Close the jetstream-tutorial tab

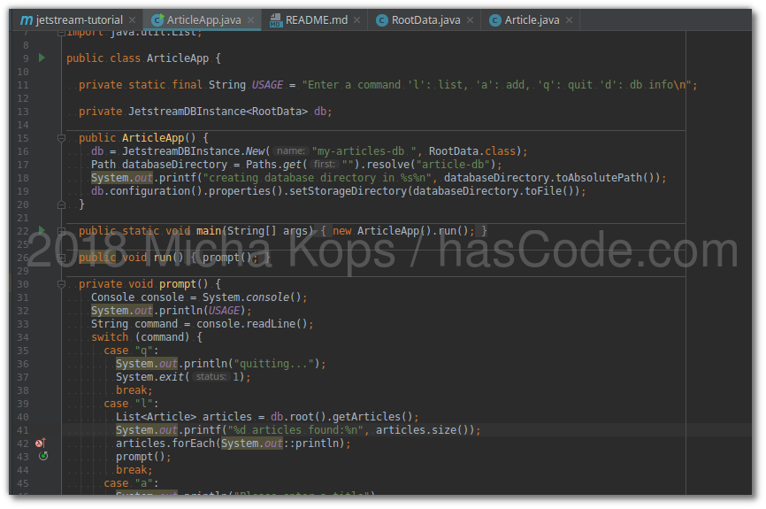[133, 19]
